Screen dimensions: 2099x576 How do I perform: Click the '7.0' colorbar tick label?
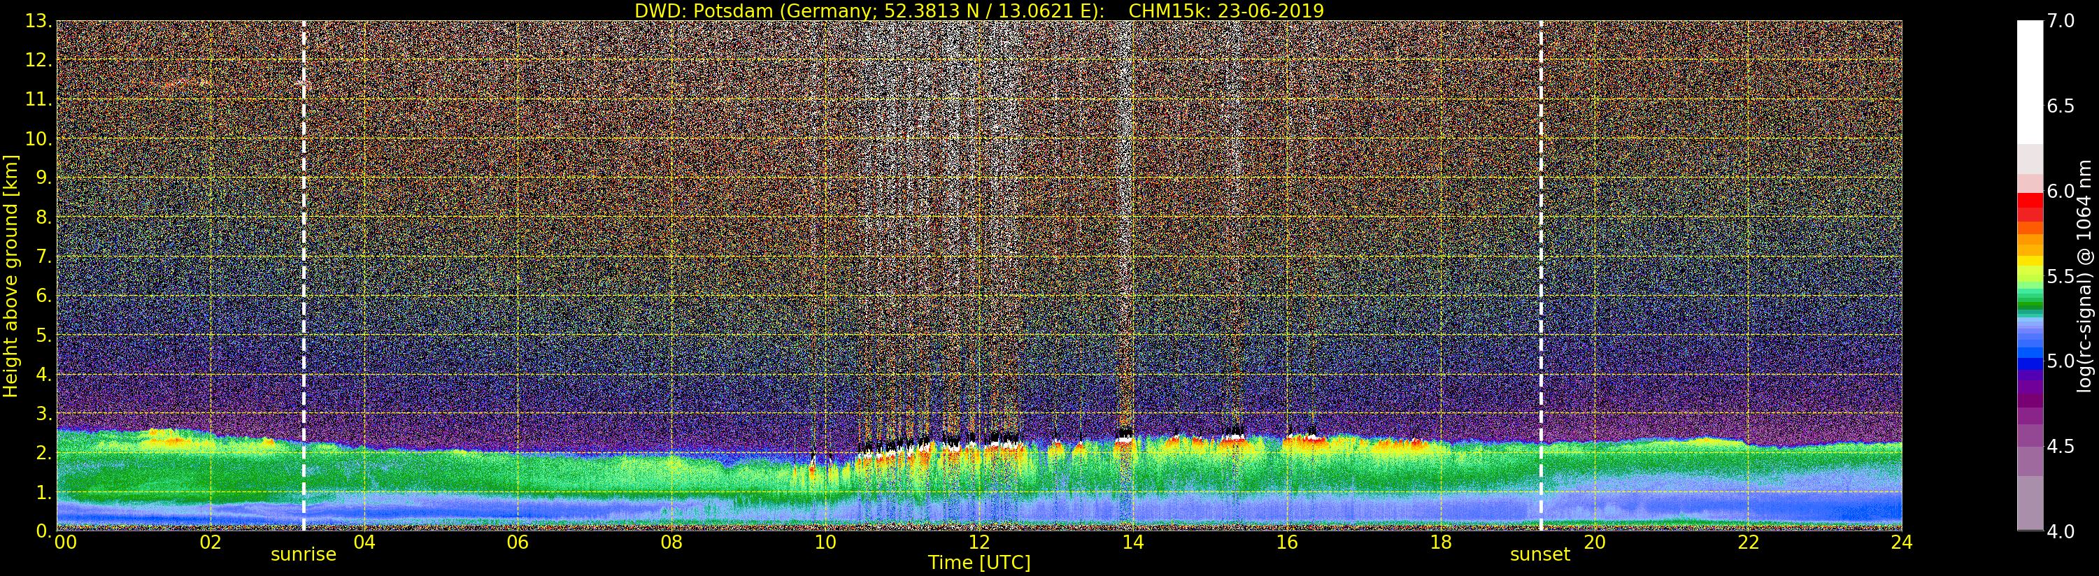coord(2061,21)
